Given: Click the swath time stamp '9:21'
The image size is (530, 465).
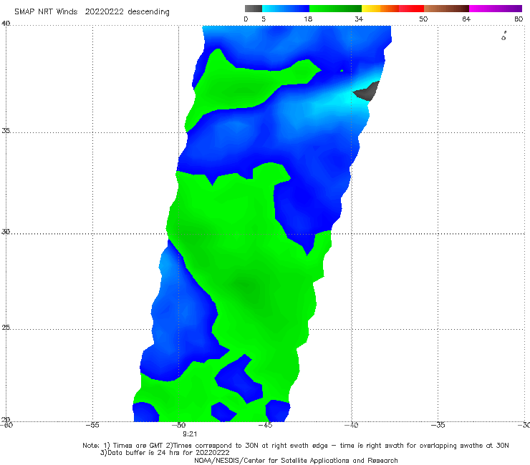Looking at the screenshot, I should pyautogui.click(x=190, y=434).
